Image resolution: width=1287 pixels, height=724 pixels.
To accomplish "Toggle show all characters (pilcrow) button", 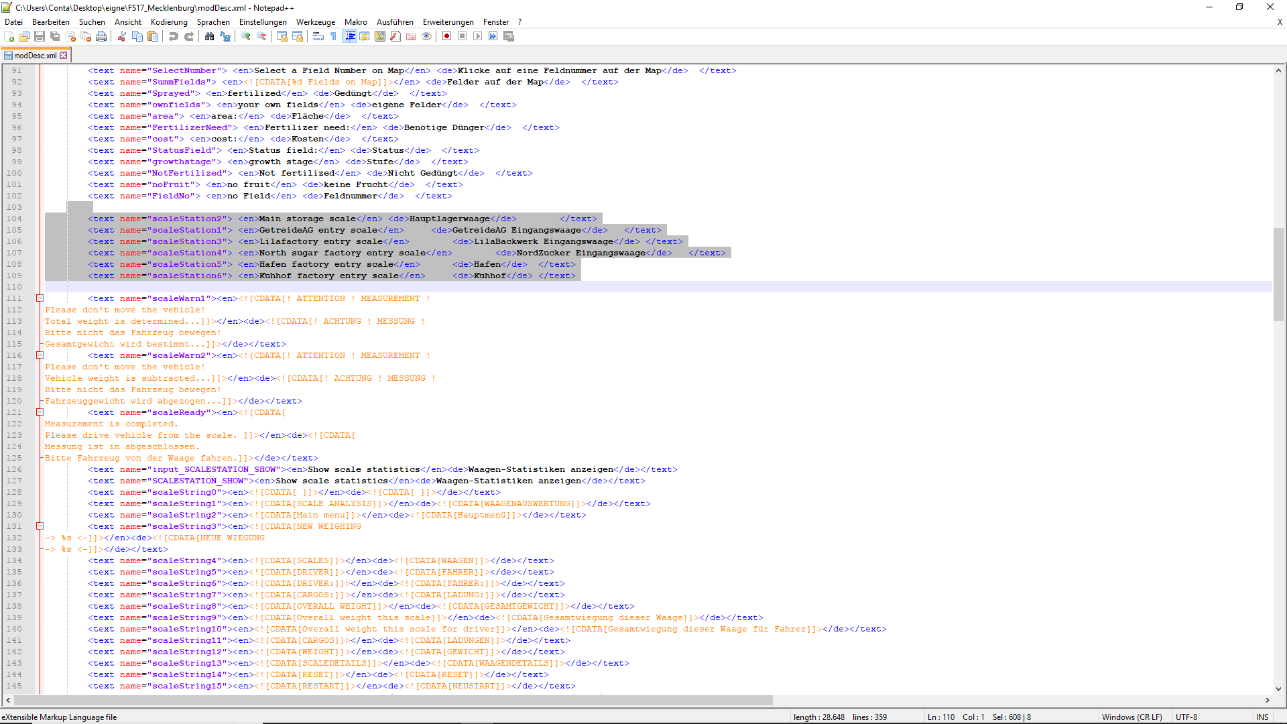I will click(x=334, y=36).
